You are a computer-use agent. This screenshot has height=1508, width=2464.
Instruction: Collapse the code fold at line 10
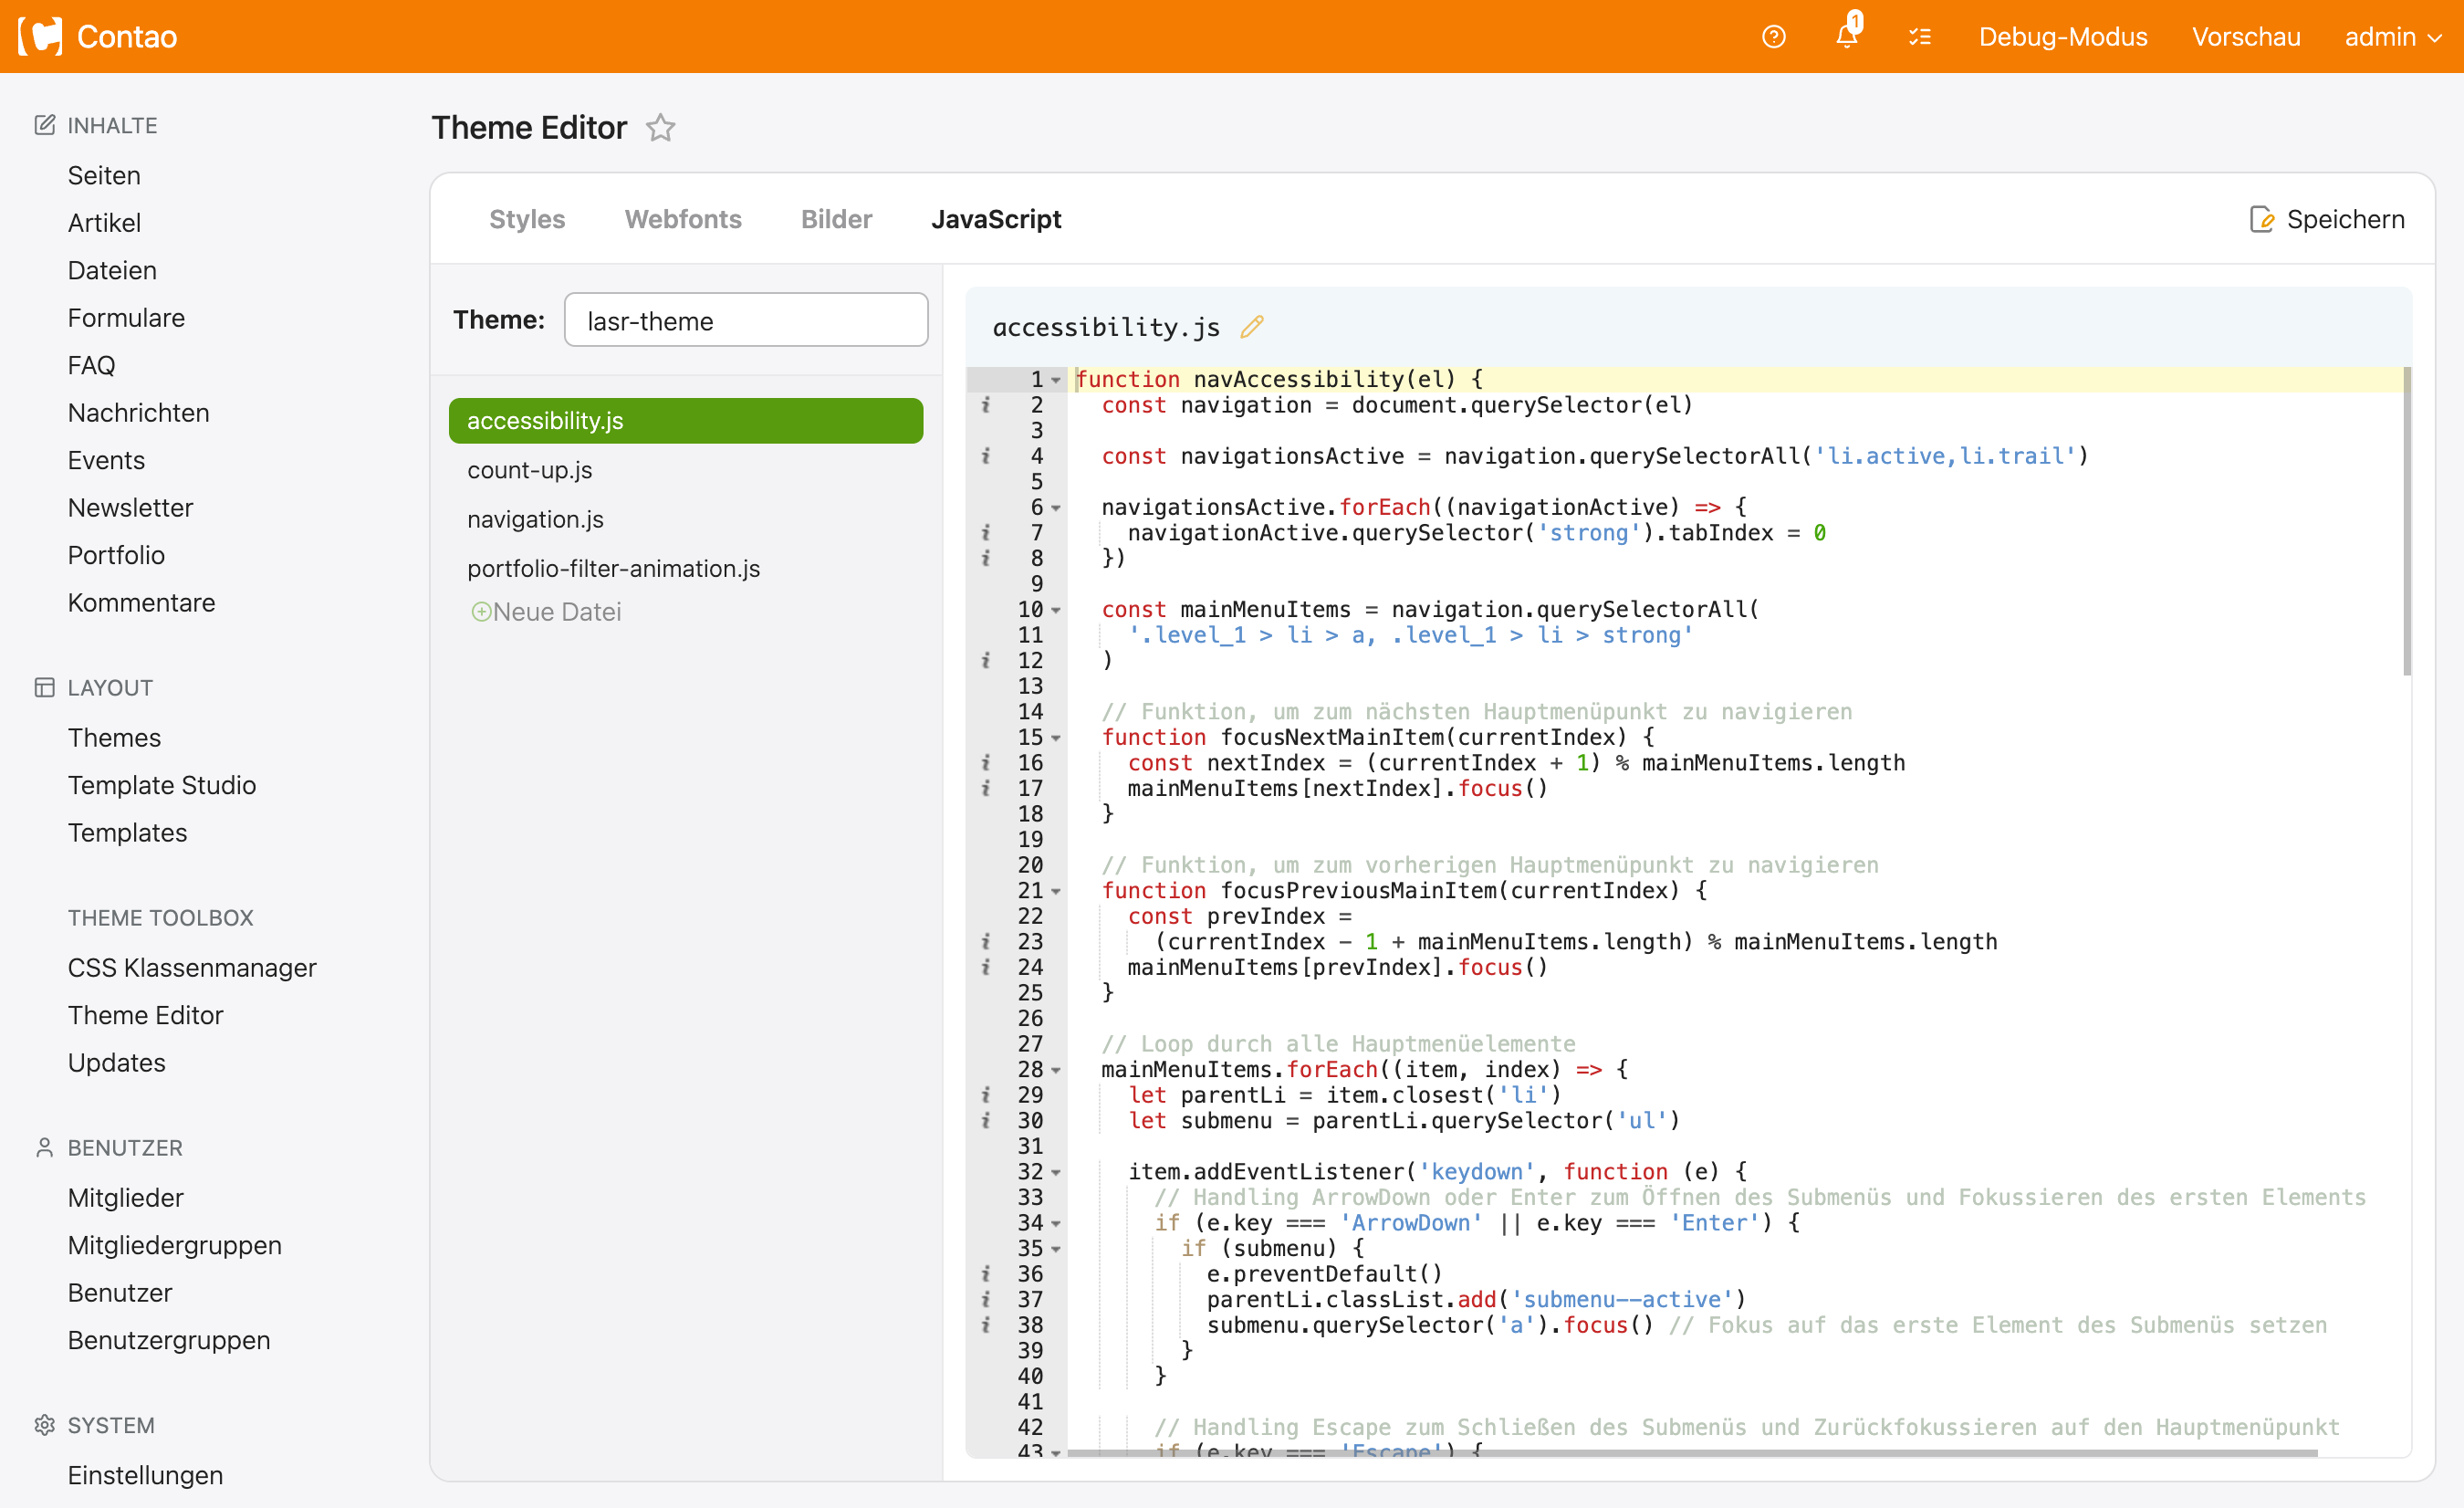pyautogui.click(x=1056, y=610)
